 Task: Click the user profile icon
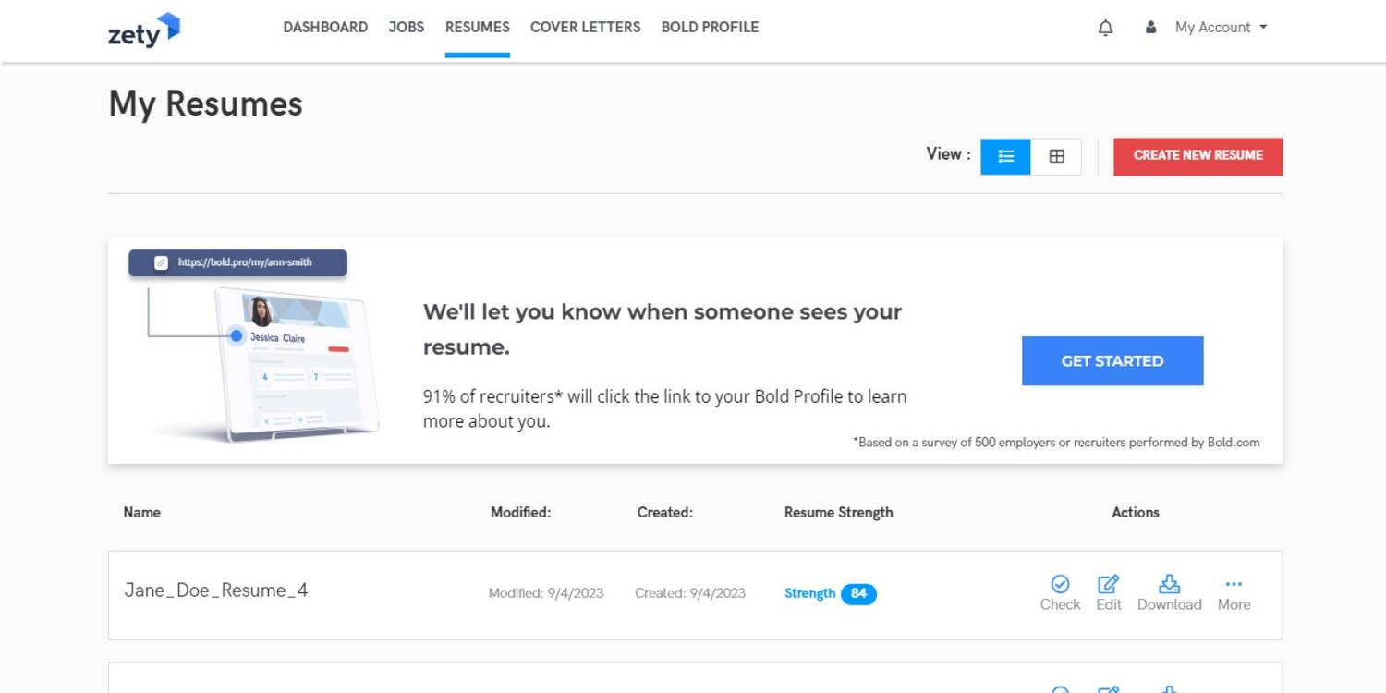(x=1150, y=28)
